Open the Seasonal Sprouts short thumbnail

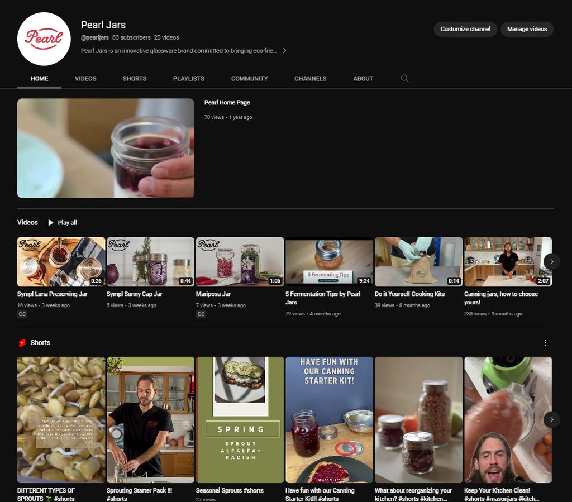click(x=240, y=420)
